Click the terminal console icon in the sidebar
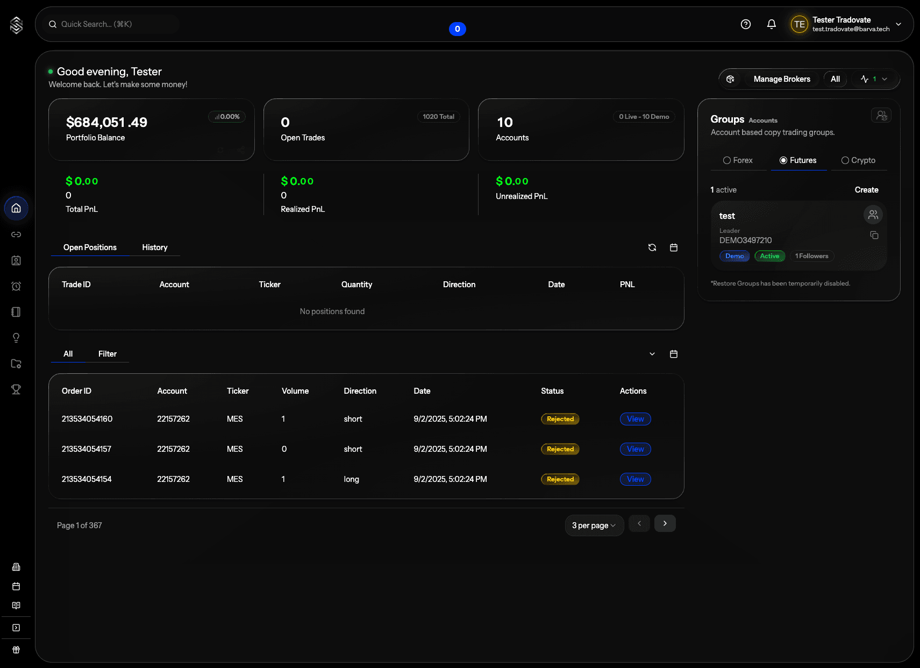Viewport: 920px width, 668px height. (16, 627)
